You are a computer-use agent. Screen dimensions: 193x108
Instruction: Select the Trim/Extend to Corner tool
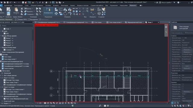[70, 13]
